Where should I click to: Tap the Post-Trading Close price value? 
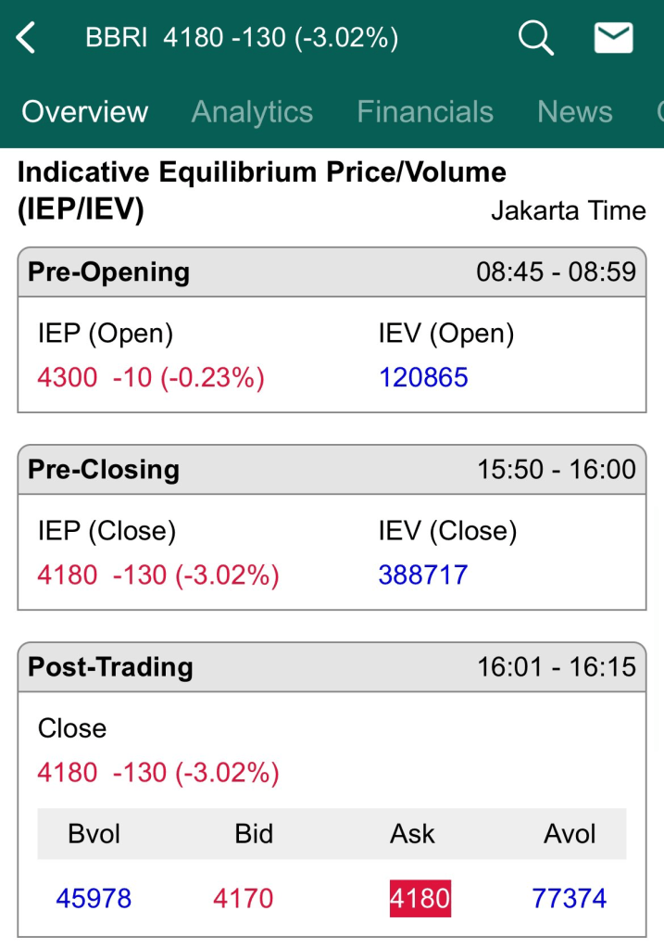point(68,773)
